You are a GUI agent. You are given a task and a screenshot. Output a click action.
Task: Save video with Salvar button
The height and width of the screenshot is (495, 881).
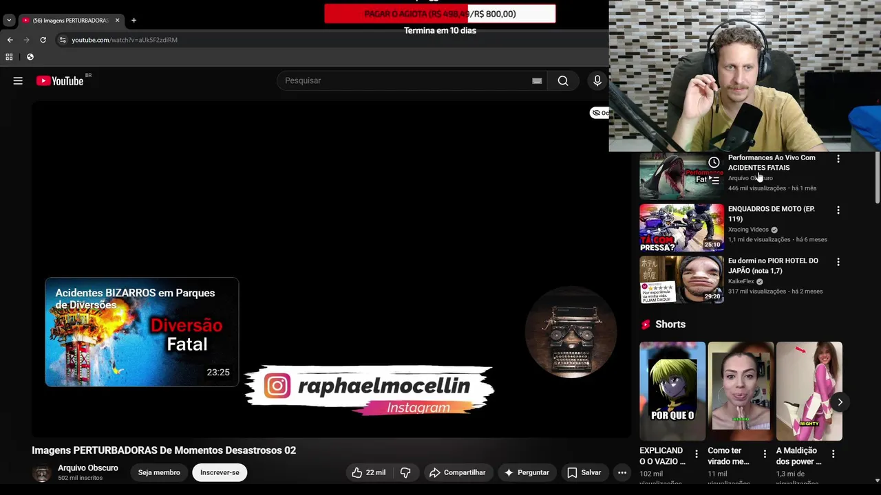tap(584, 472)
